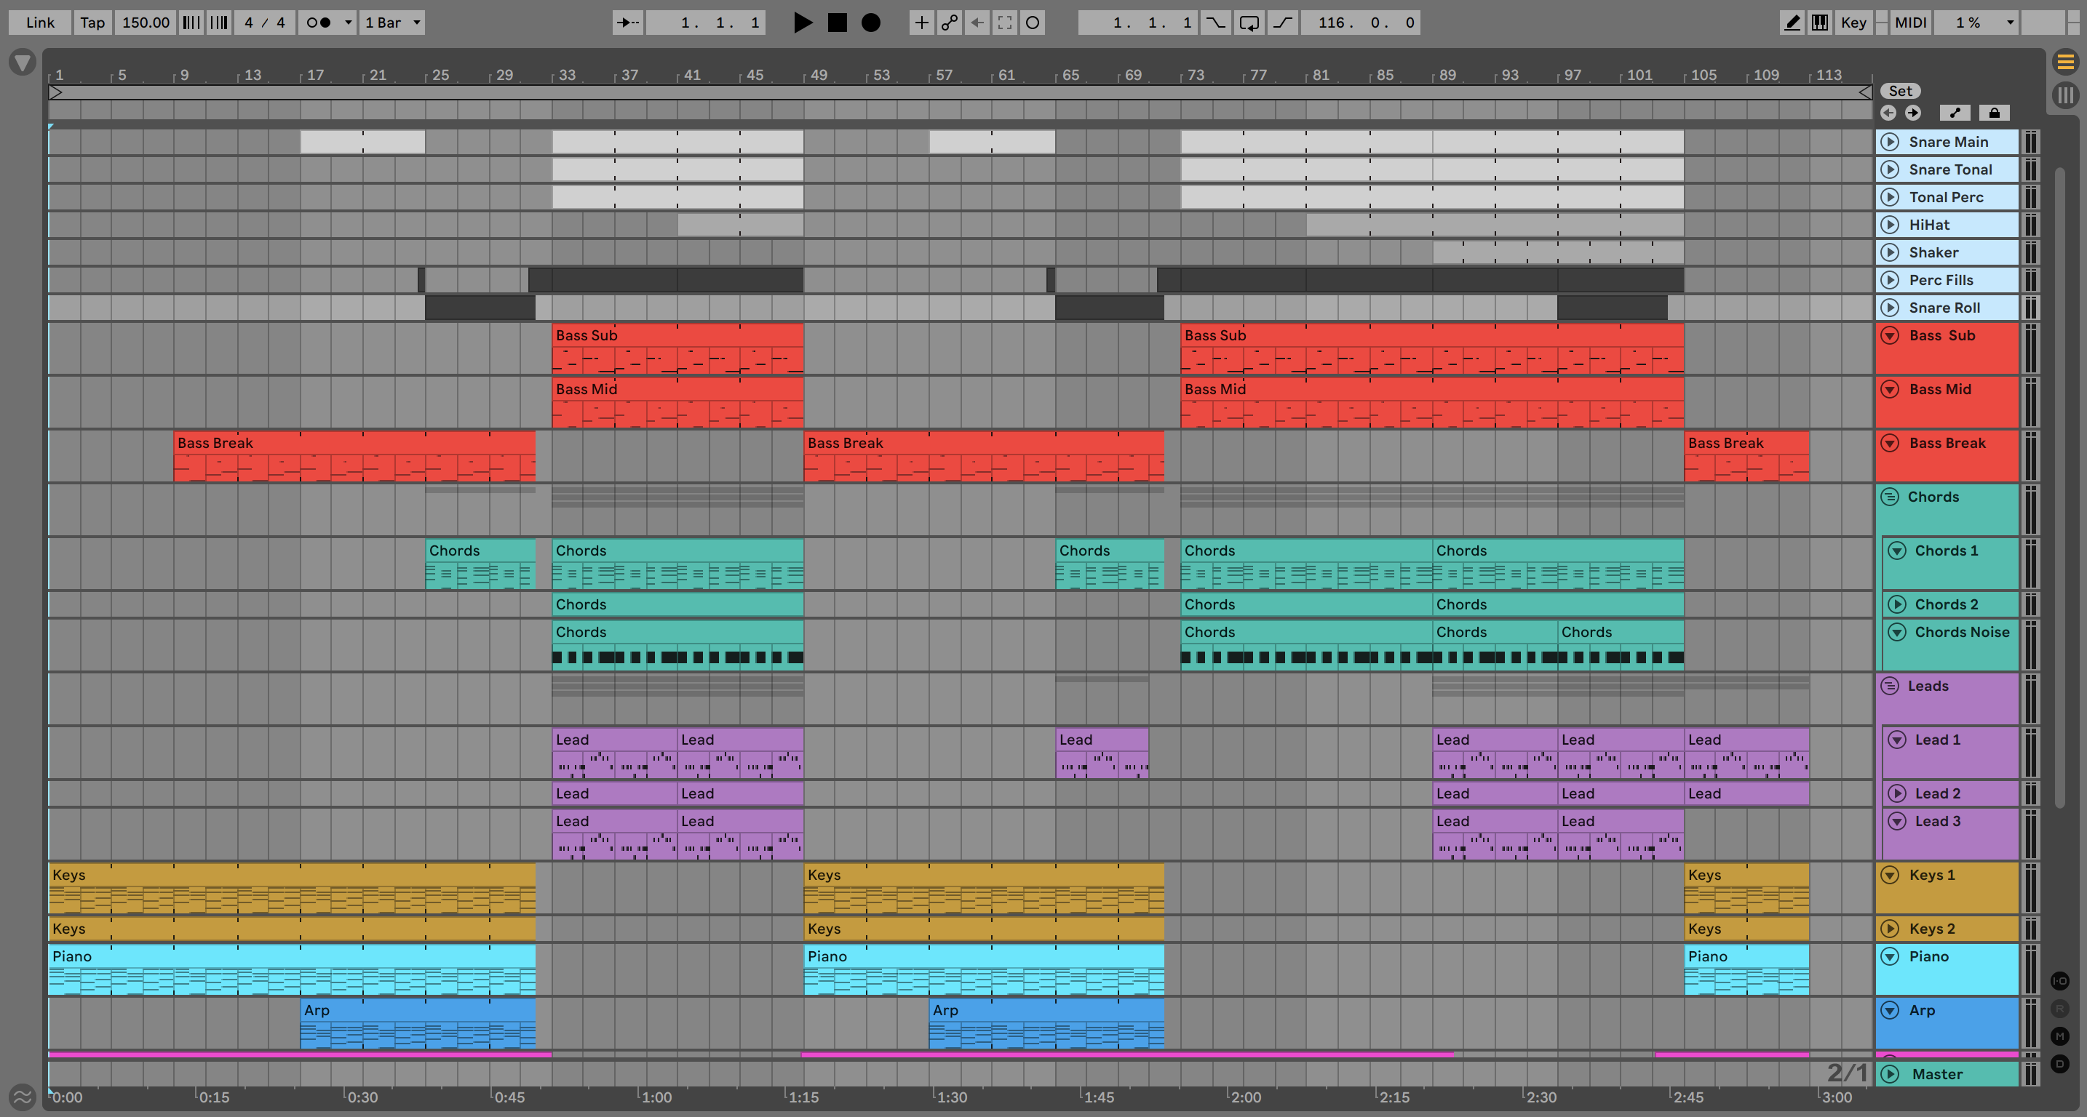Click the Tap tempo button

92,23
